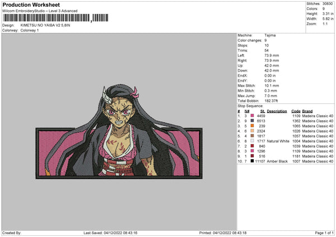
Task: Select the Total Bobbin value '182.37ft'
Action: pyautogui.click(x=271, y=101)
